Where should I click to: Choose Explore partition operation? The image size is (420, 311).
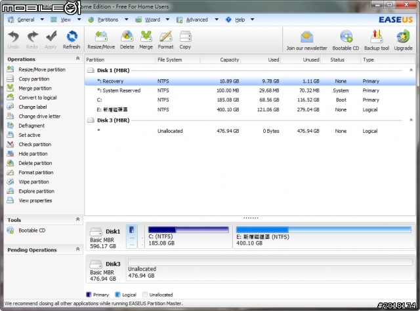click(31, 191)
